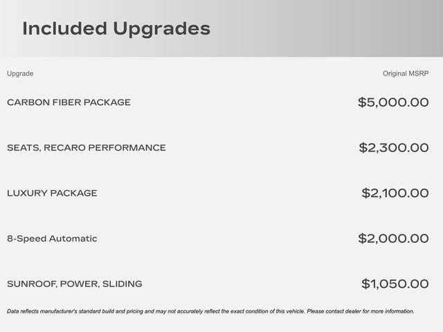Select the word SLIDING in the sunroof row
Image resolution: width=443 pixels, height=332 pixels.
pyautogui.click(x=123, y=284)
